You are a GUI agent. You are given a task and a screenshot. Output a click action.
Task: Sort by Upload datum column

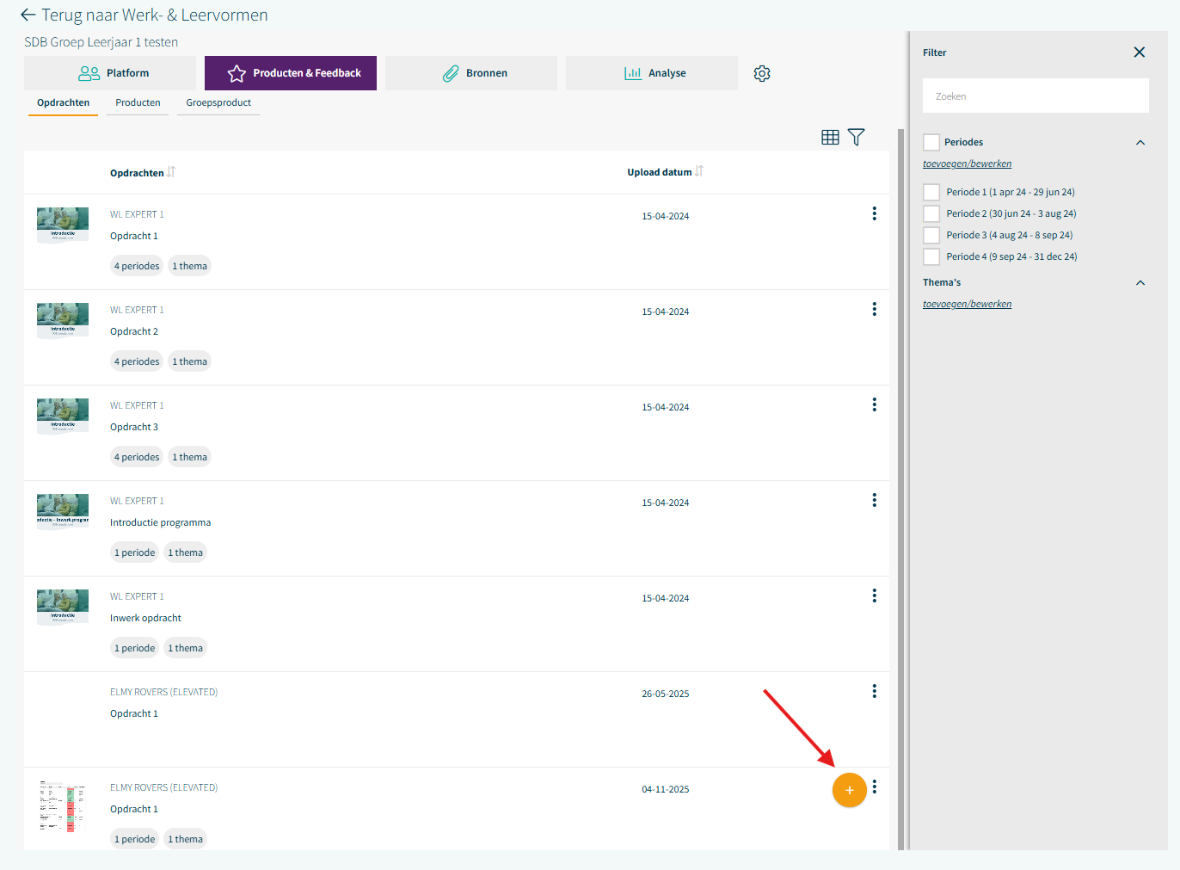(699, 171)
